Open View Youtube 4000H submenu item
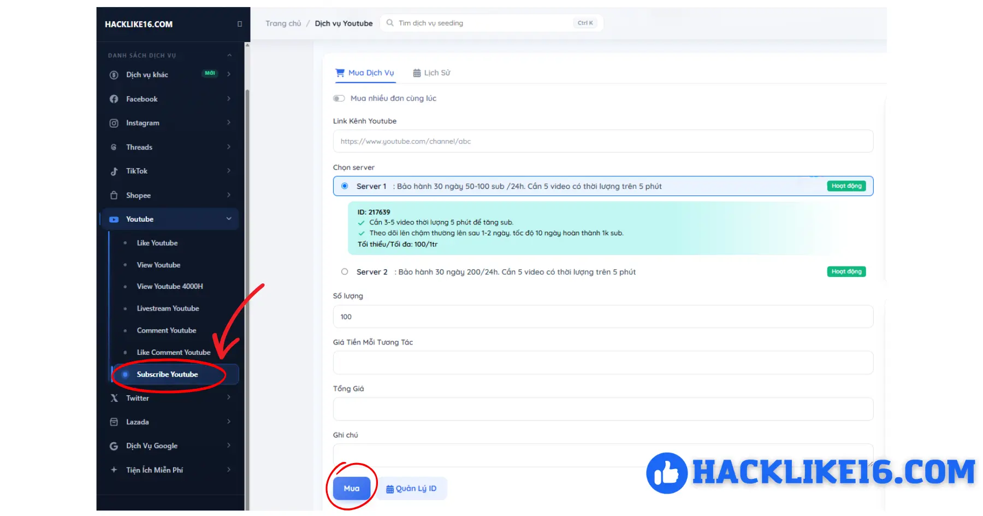The image size is (983, 516). [x=170, y=286]
